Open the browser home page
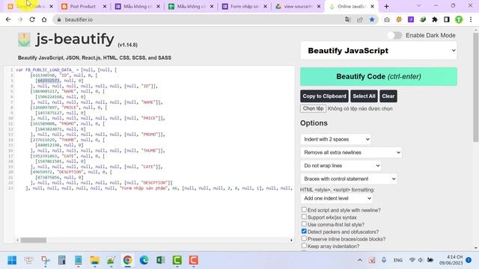 point(44,19)
